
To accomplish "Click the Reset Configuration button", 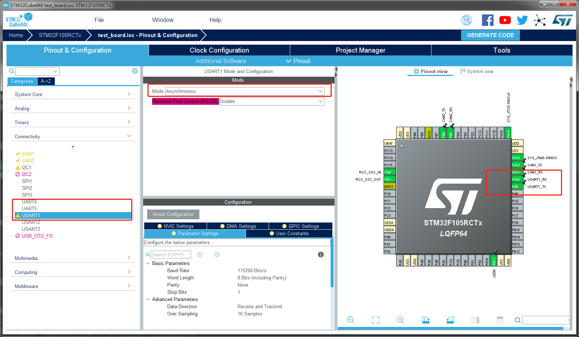I will click(x=173, y=214).
